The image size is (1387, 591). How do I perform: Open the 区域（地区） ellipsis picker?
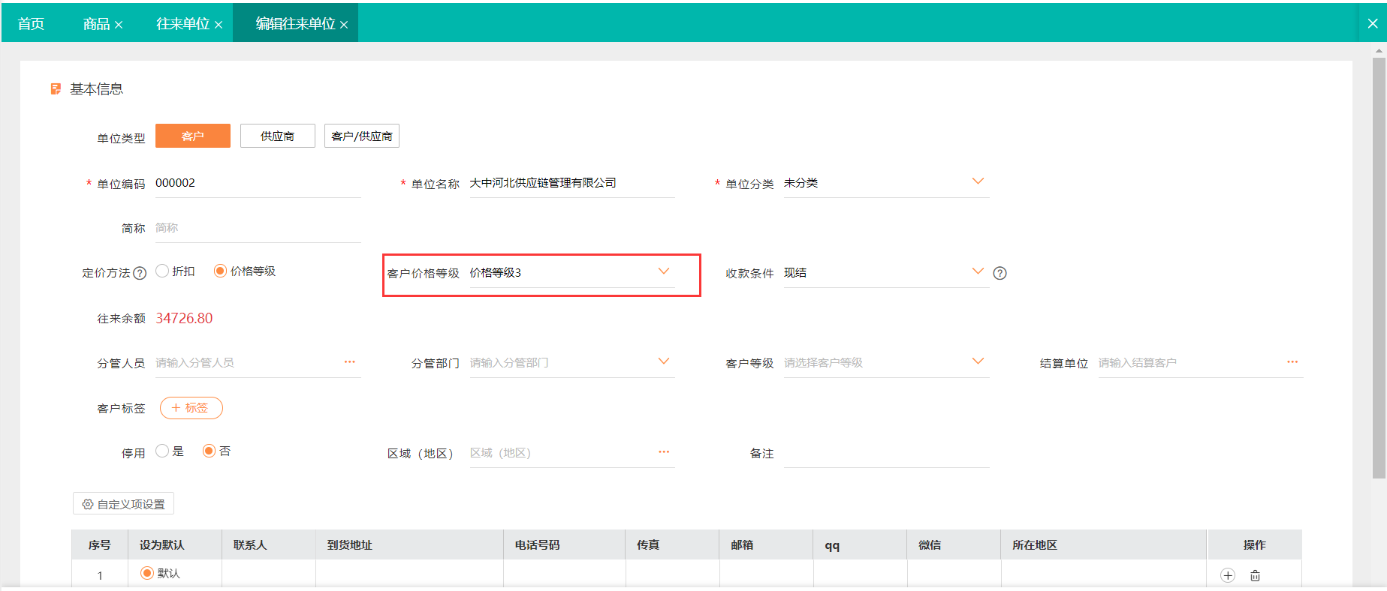point(664,452)
